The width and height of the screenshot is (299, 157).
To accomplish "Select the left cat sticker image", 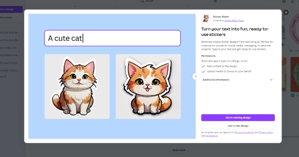I will coord(77,86).
